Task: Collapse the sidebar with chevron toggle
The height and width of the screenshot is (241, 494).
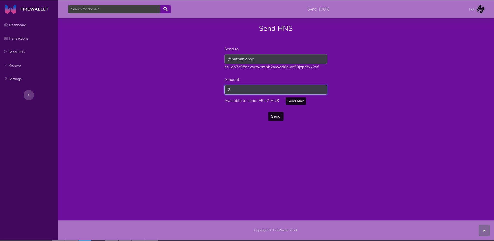Action: [x=29, y=95]
